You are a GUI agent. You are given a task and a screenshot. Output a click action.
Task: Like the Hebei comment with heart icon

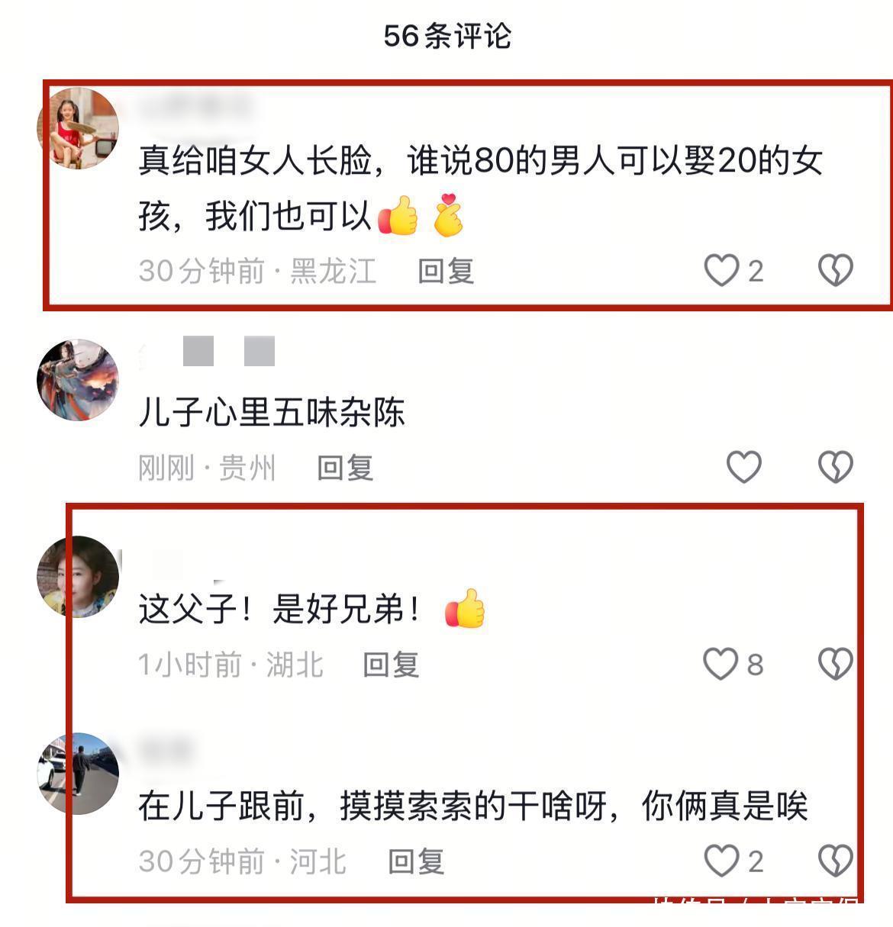[721, 861]
